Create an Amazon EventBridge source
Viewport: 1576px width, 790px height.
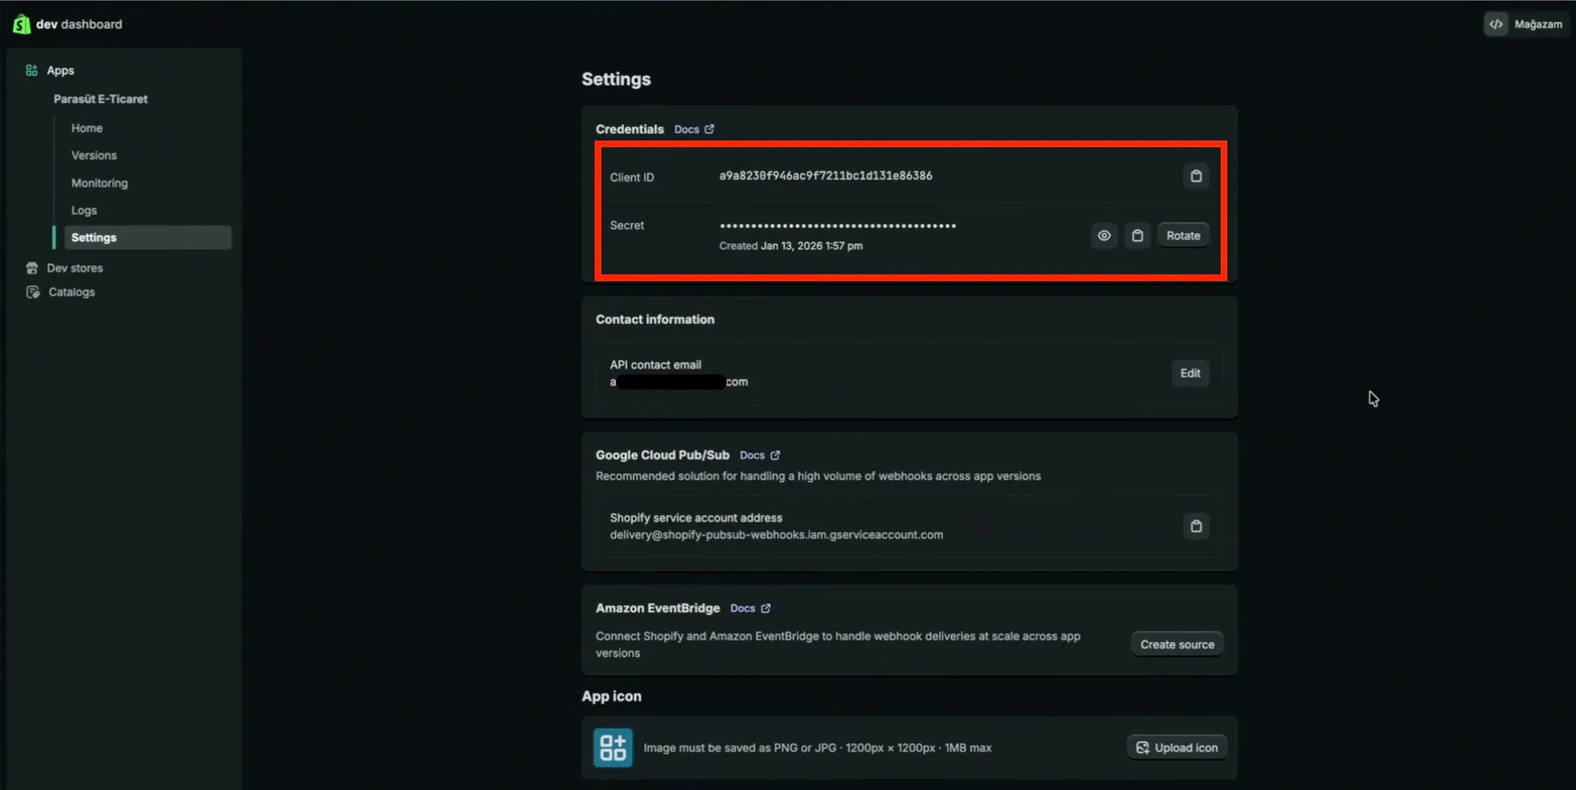tap(1177, 644)
